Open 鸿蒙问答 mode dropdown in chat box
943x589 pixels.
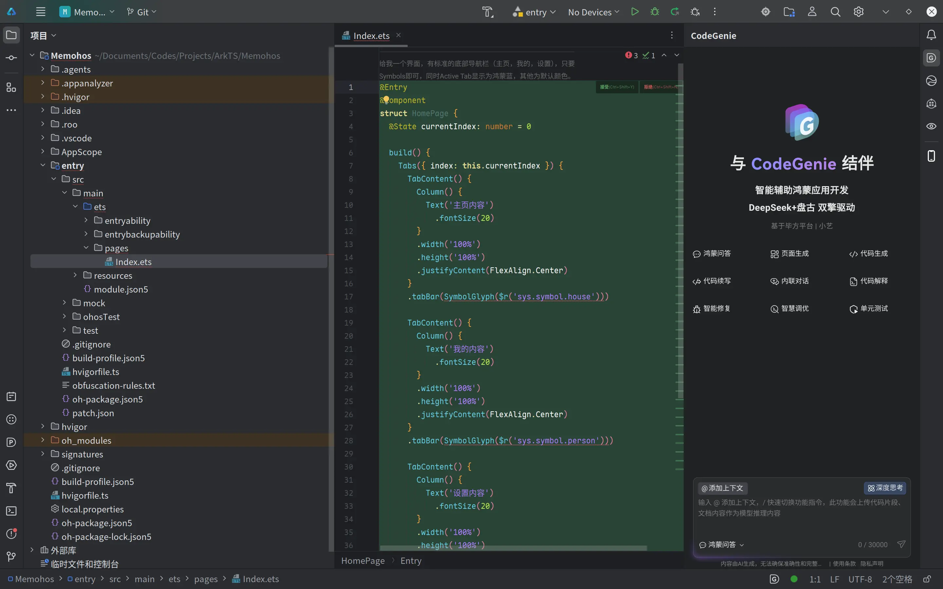pyautogui.click(x=722, y=544)
